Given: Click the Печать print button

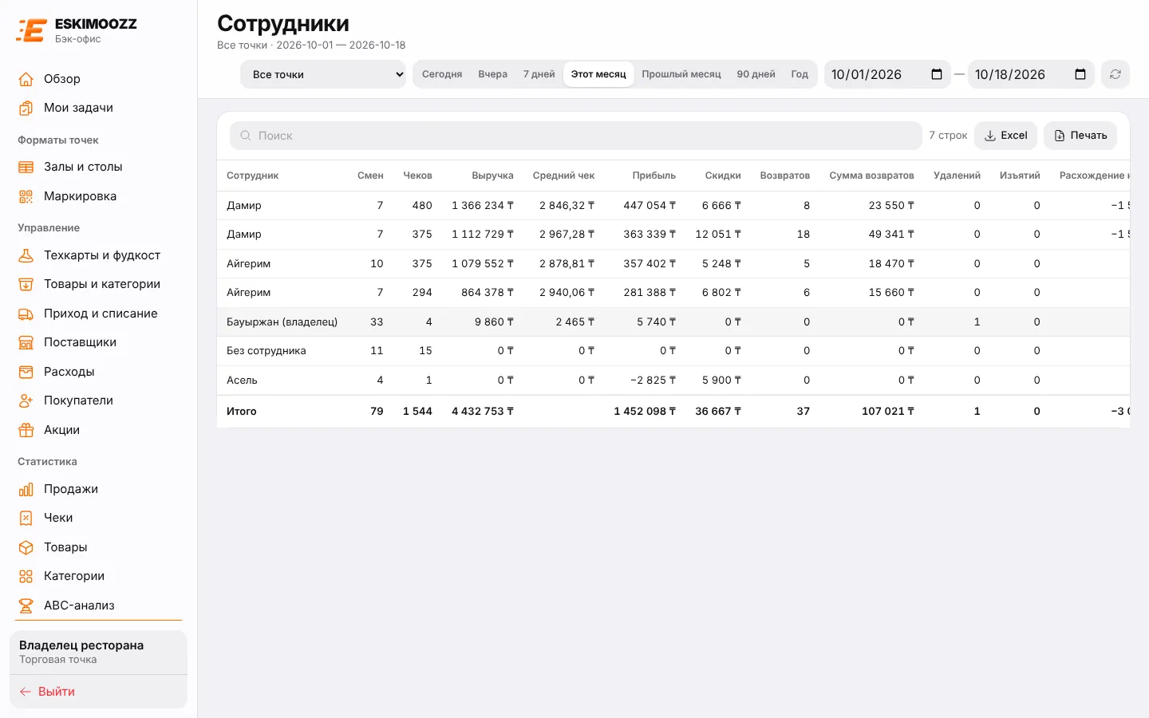Looking at the screenshot, I should pyautogui.click(x=1080, y=136).
